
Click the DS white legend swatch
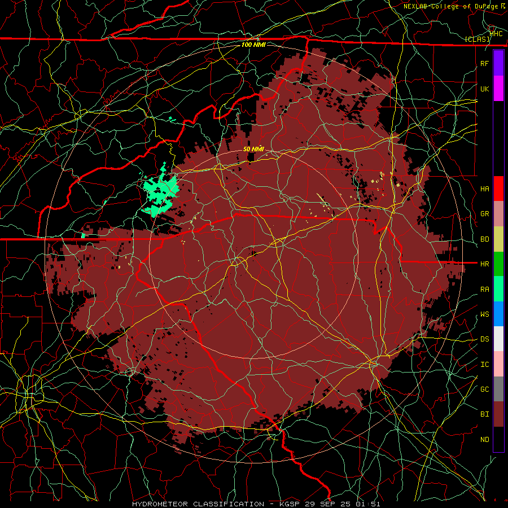[x=498, y=339]
